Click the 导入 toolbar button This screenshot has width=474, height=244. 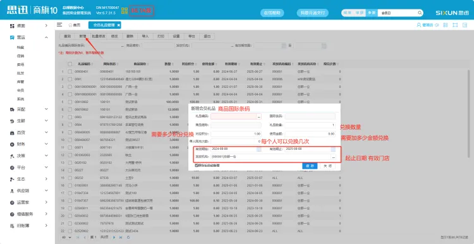(x=145, y=36)
